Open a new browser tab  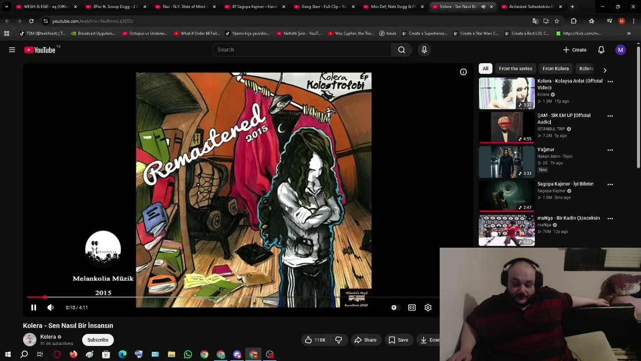[x=572, y=7]
